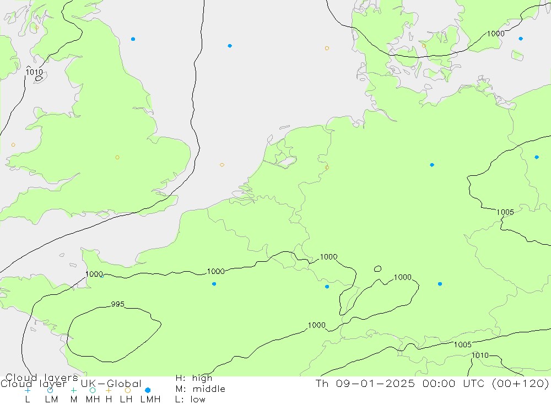Select the blue cloud dot near the France-Germany border
551x404 pixels.
(327, 287)
